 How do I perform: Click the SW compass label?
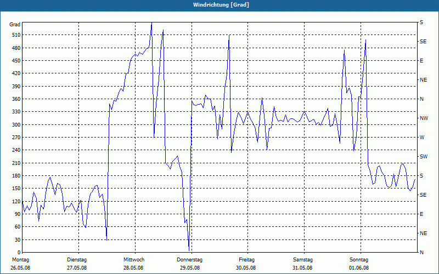(x=424, y=157)
